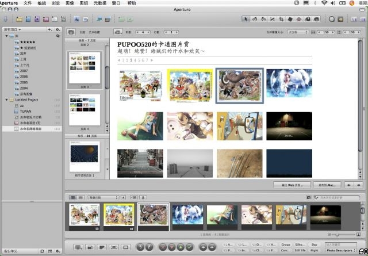
Task: Reject image with red X button
Action: coord(163,247)
